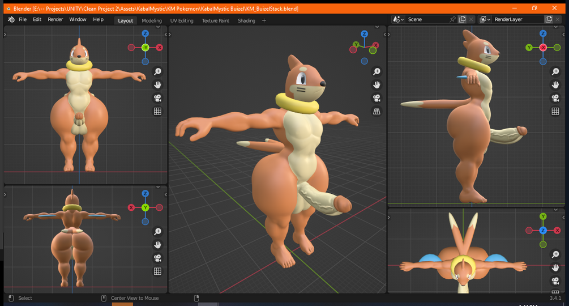Expand toolbar arrow at left of front view viewport
Screen dimensions: 569x306
[5, 35]
